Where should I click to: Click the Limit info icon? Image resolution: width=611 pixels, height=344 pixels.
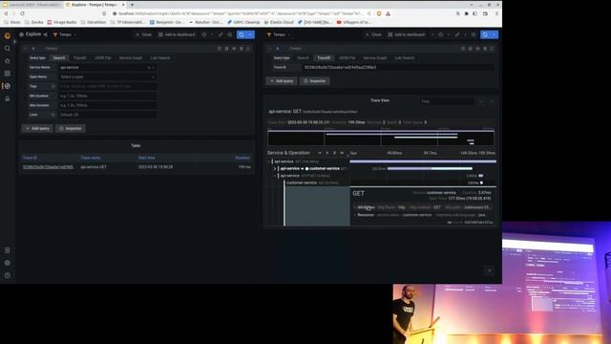53,115
